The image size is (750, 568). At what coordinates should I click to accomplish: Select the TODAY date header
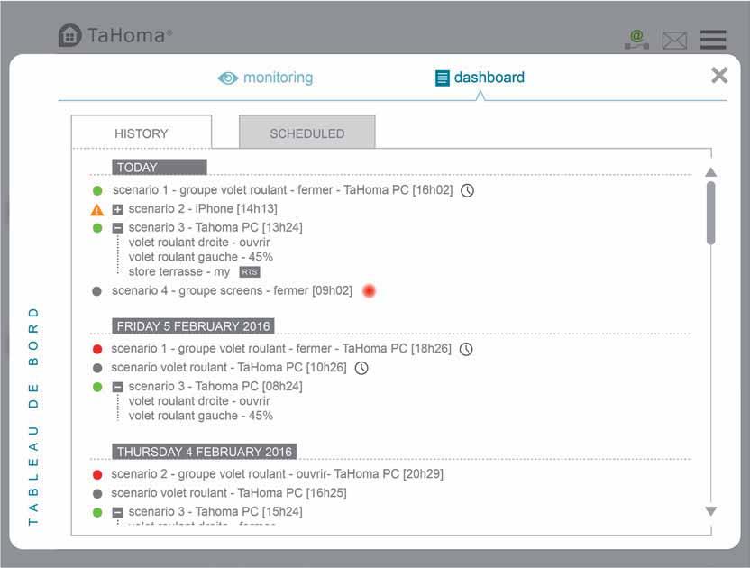(x=160, y=167)
